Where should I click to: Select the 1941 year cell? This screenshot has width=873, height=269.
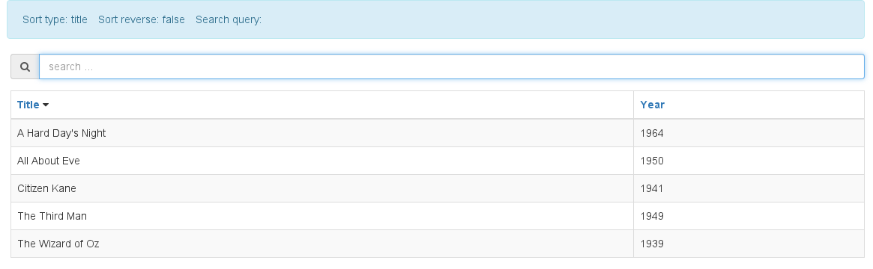pos(749,188)
